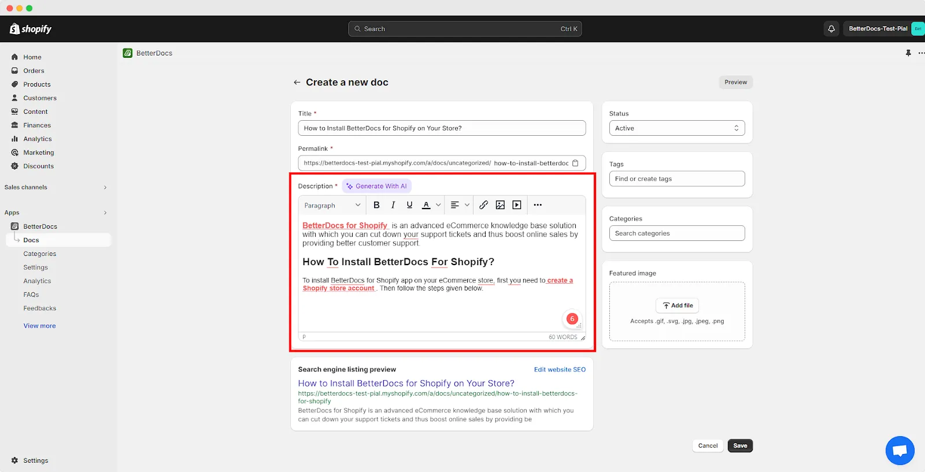Screen dimensions: 925x472
Task: Click the How To Install BetterDocs heading
Action: coord(398,262)
